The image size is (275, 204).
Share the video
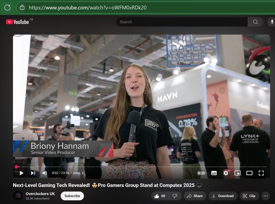click(195, 196)
